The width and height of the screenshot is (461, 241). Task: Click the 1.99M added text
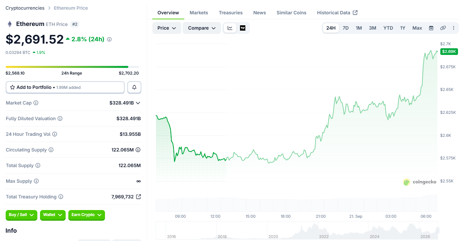point(68,88)
